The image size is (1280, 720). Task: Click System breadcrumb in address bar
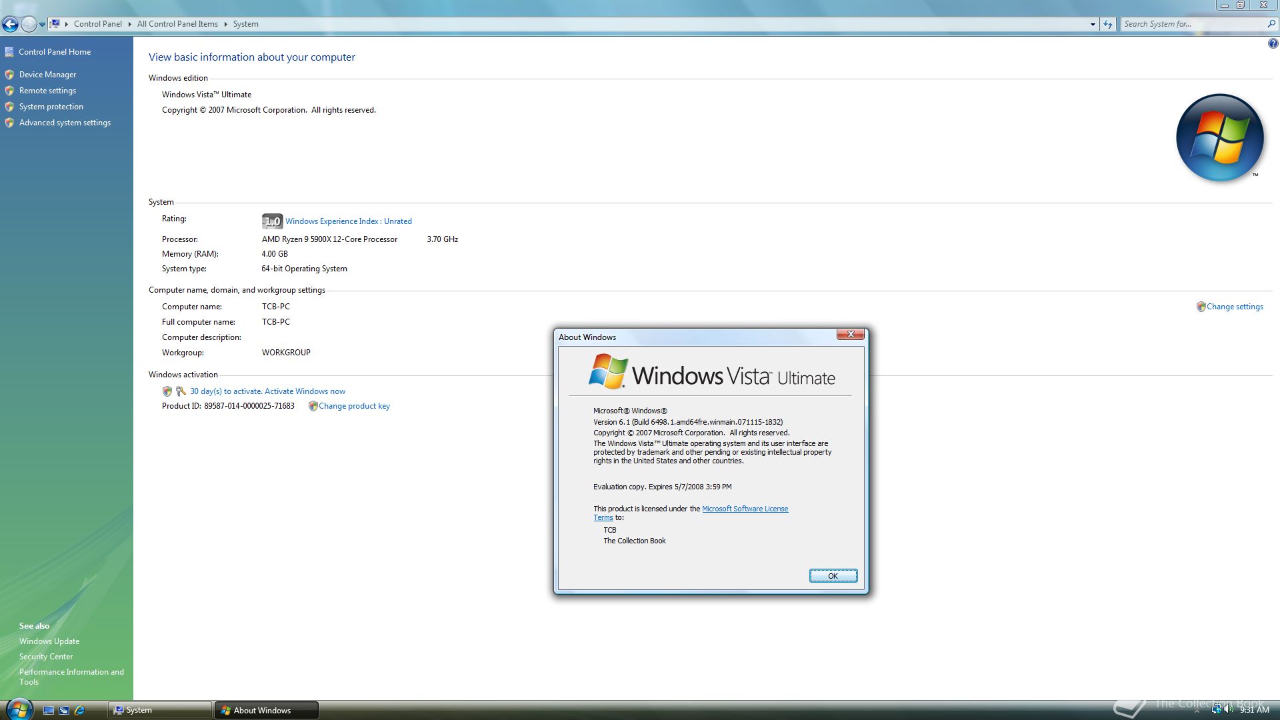point(245,24)
